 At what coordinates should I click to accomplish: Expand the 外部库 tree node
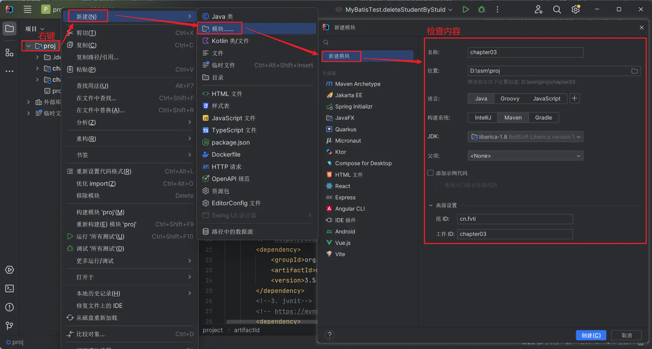click(29, 102)
